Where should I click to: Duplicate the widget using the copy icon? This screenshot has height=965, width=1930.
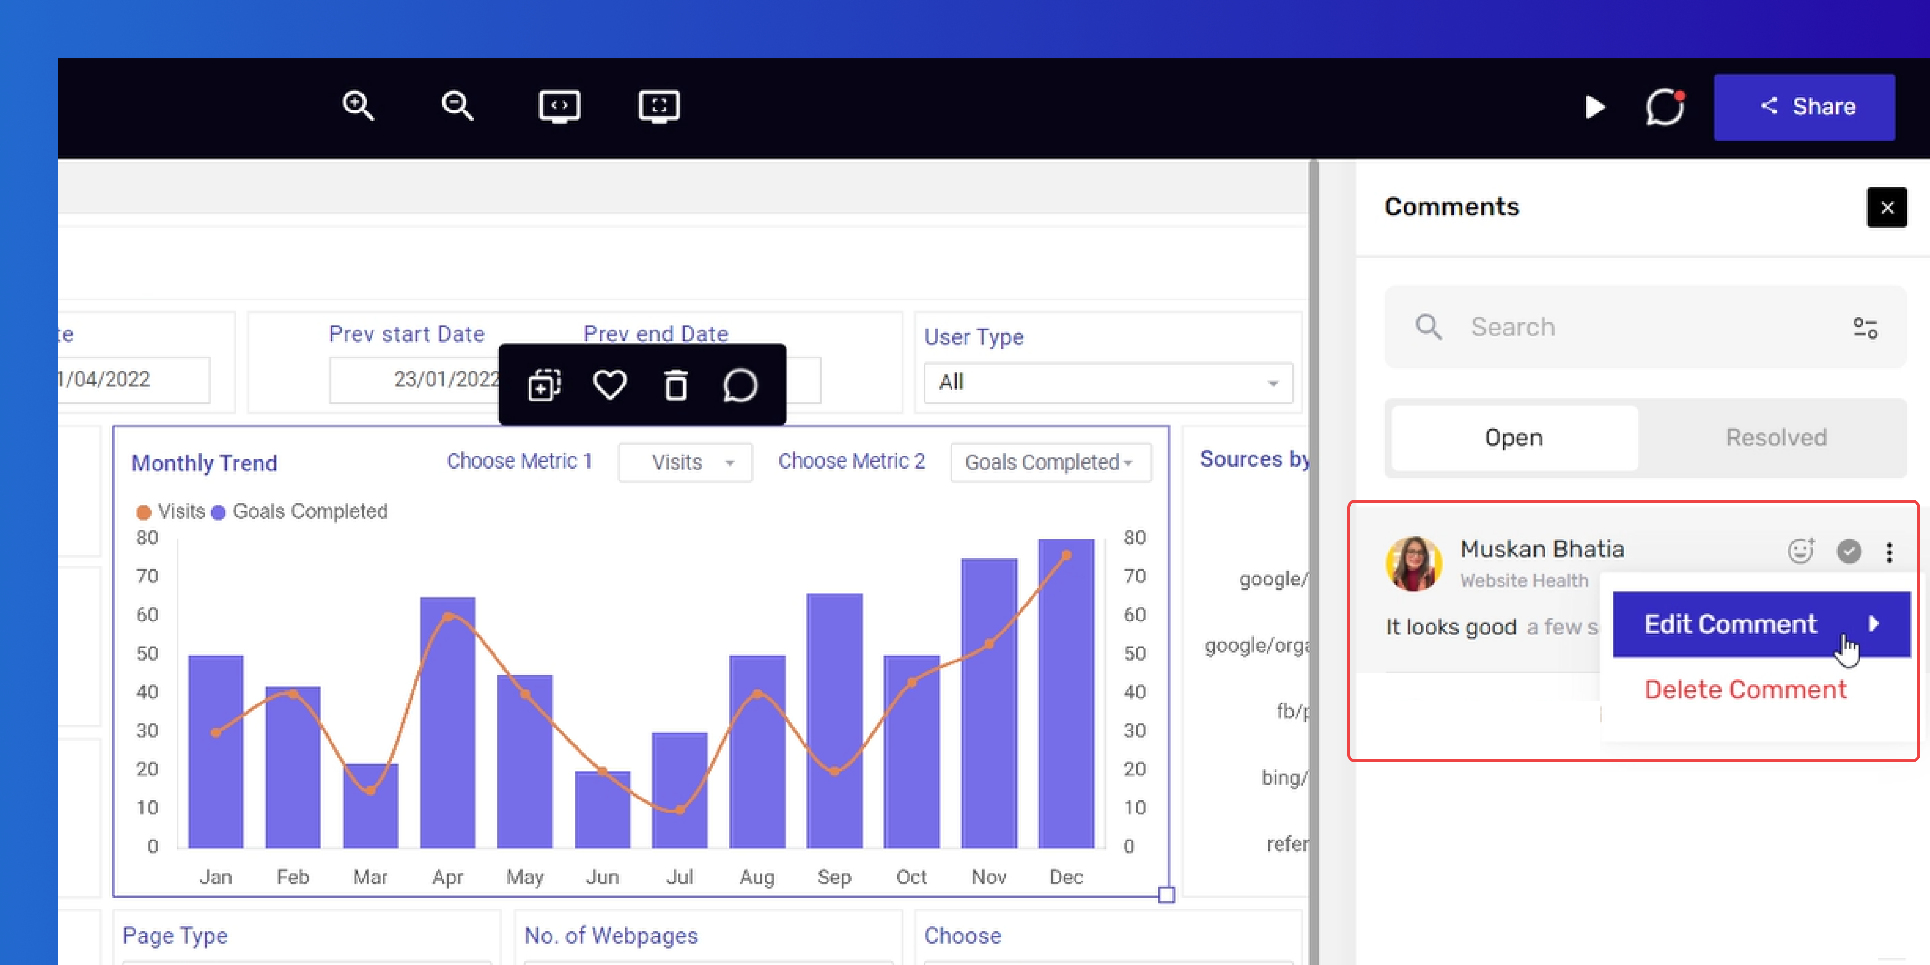click(545, 385)
